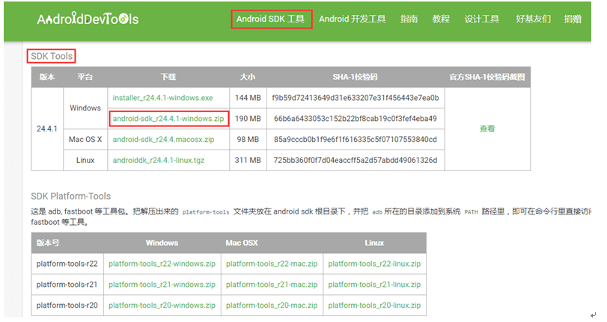Click the SHA-1 hash starting 725bb360

point(356,160)
